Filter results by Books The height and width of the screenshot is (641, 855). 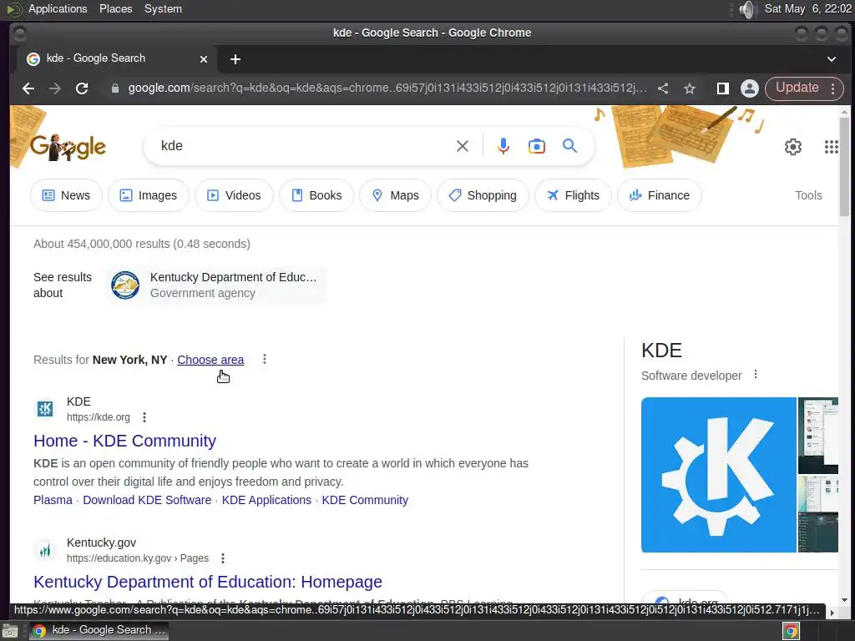(x=316, y=195)
